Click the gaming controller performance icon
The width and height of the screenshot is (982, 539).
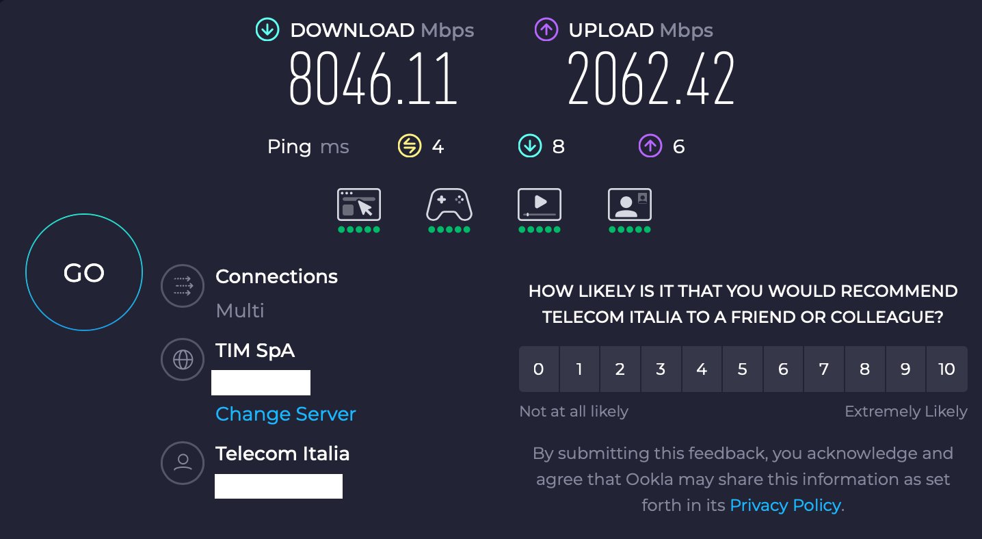coord(449,205)
